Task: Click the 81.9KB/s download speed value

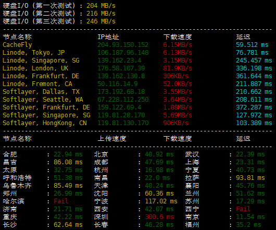Action: click(x=178, y=68)
